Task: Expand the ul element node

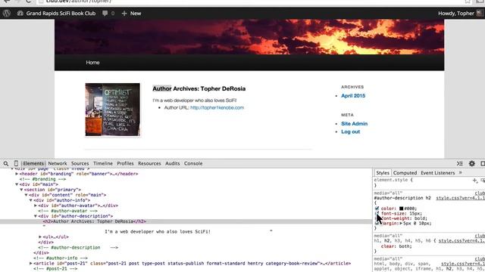Action: (40, 236)
